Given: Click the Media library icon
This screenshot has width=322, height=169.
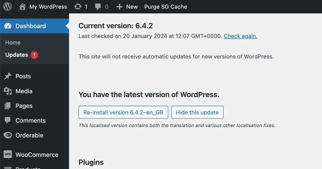Looking at the screenshot, I should (x=8, y=91).
